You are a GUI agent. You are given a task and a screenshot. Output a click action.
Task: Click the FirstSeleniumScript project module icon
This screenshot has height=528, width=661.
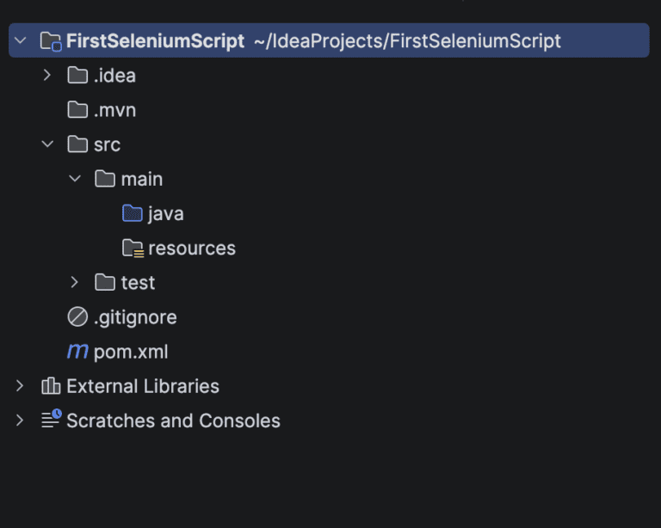[51, 41]
